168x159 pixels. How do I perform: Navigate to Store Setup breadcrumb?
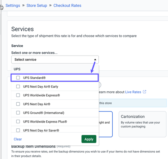(37, 6)
